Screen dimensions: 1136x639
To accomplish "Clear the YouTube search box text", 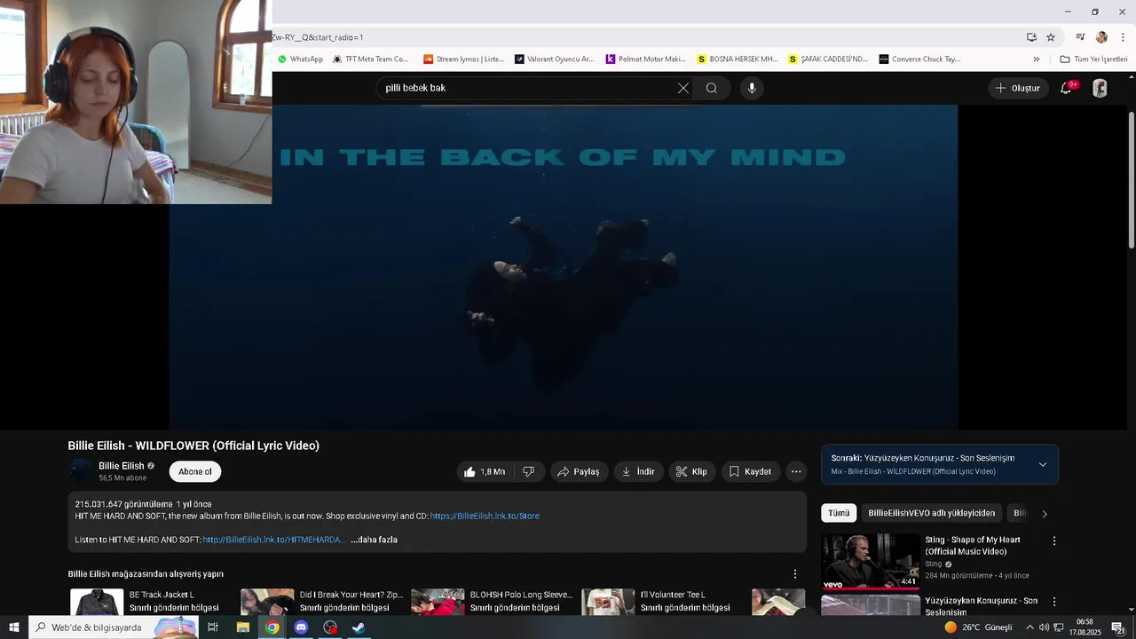I will pos(682,88).
